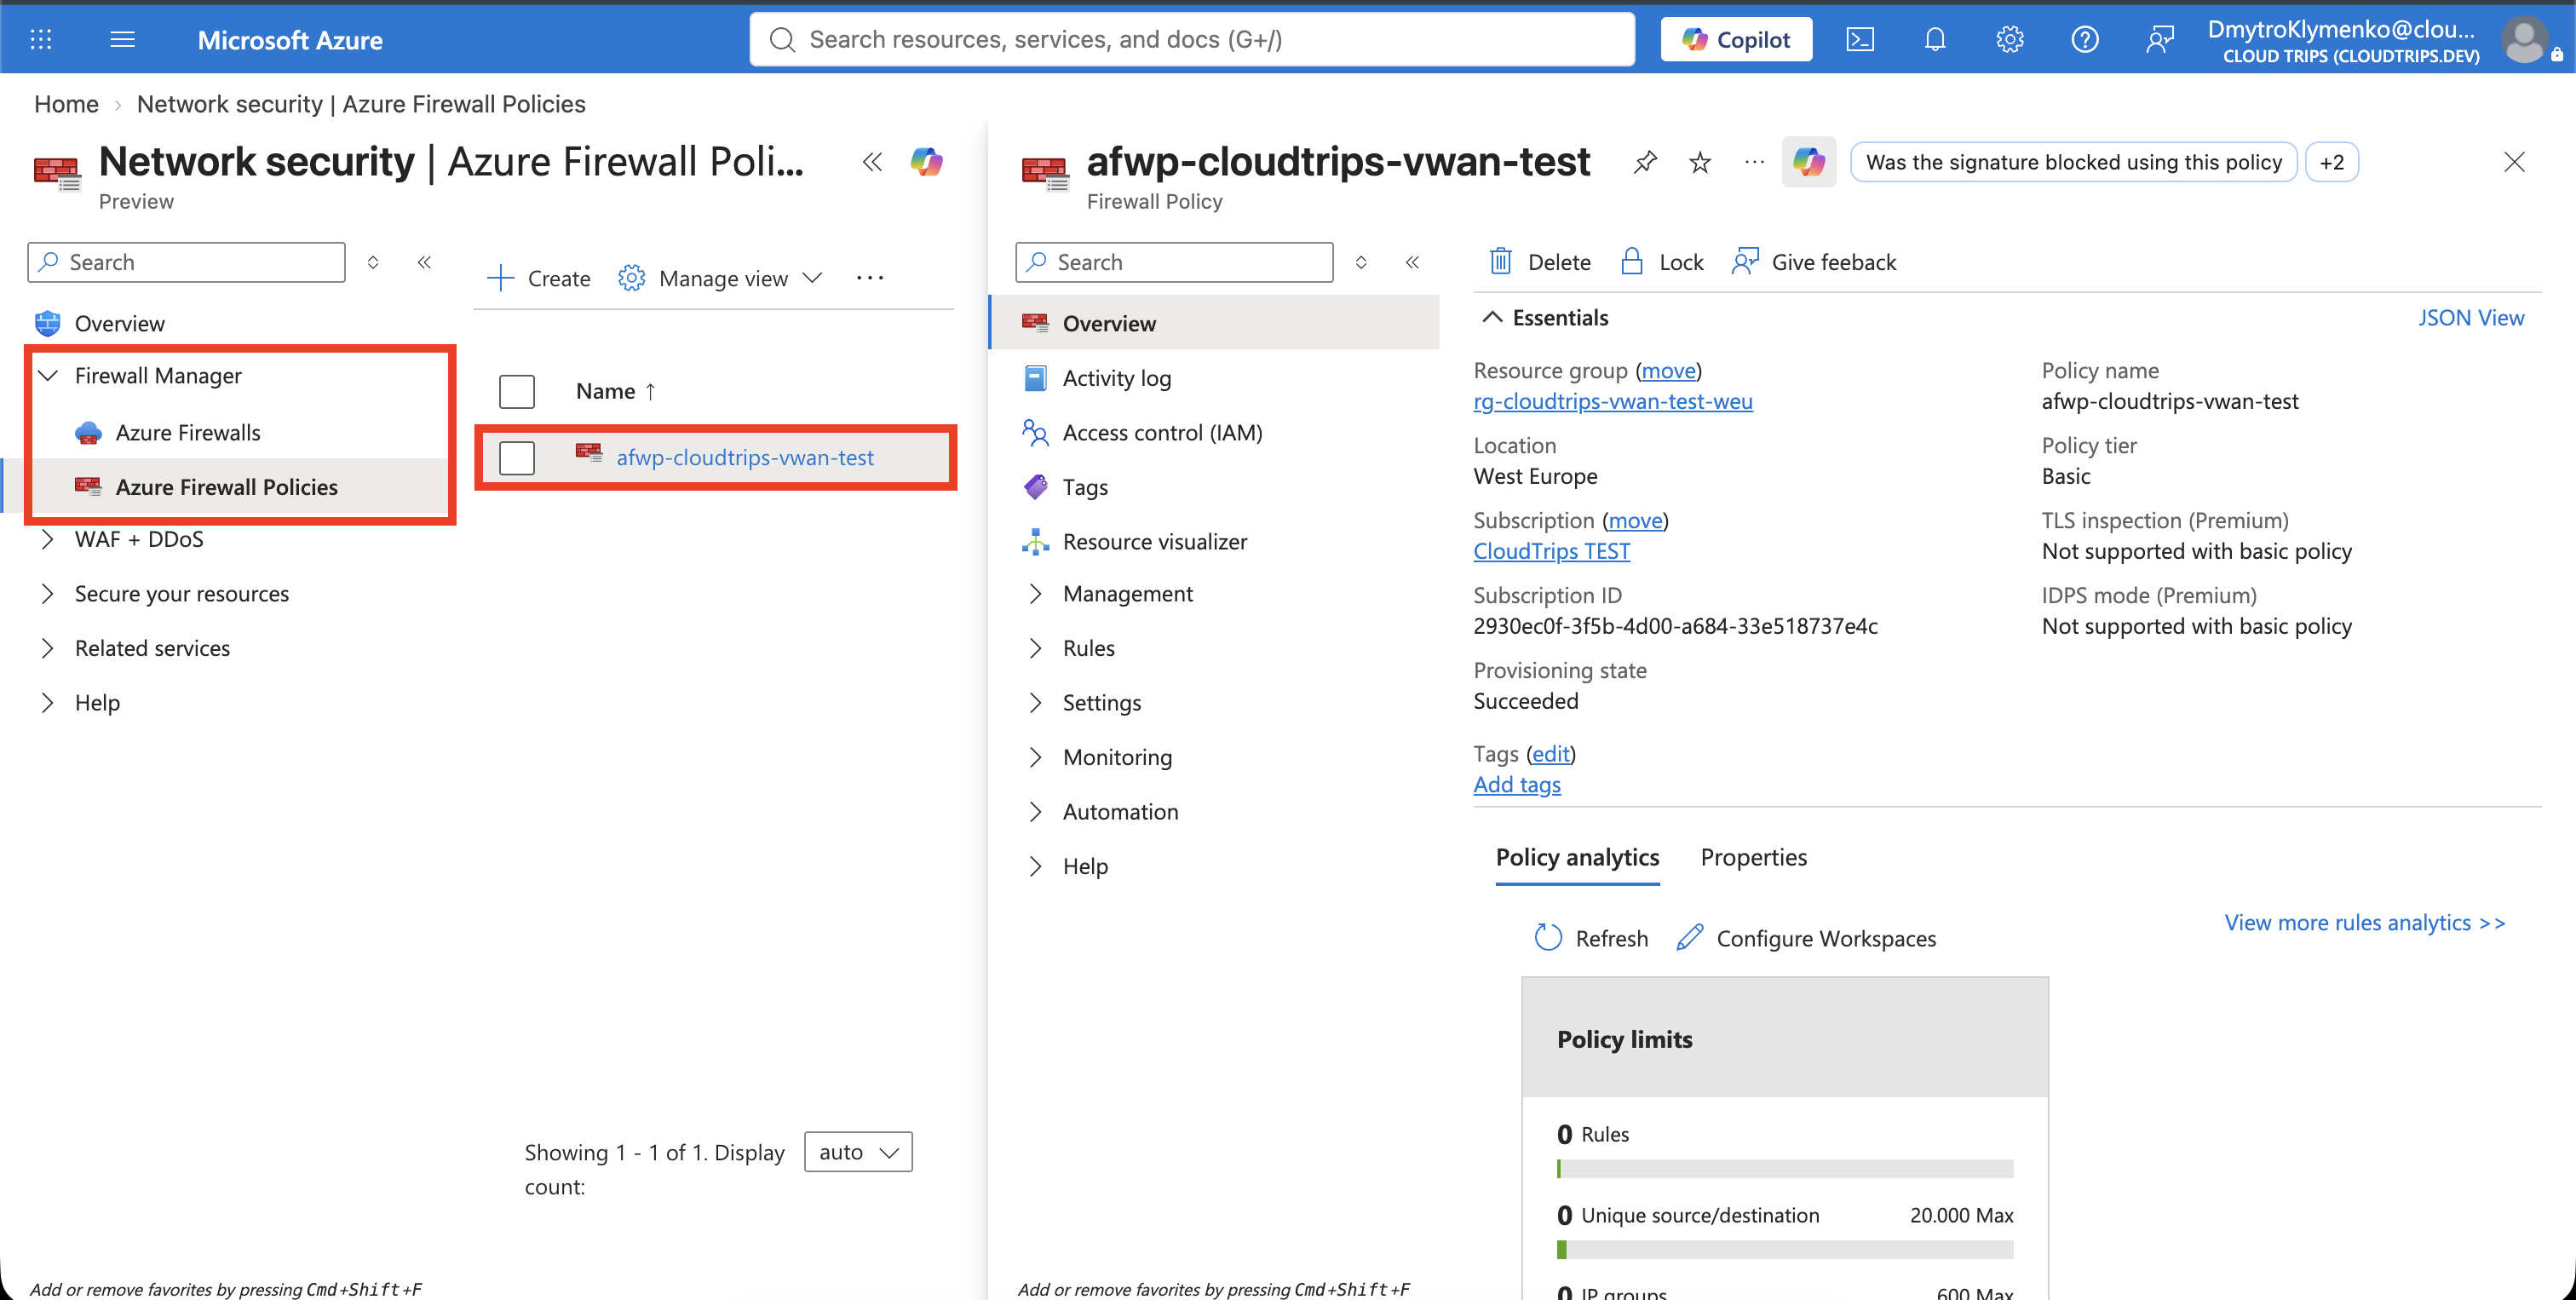
Task: Open portal settings gear
Action: click(x=2010, y=39)
